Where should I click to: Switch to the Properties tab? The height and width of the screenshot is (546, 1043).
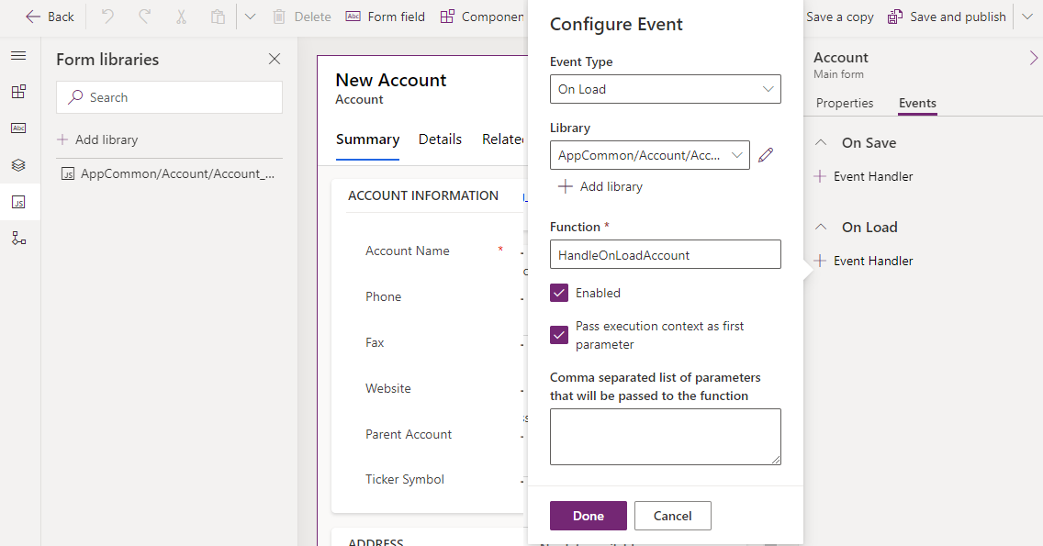pyautogui.click(x=845, y=103)
